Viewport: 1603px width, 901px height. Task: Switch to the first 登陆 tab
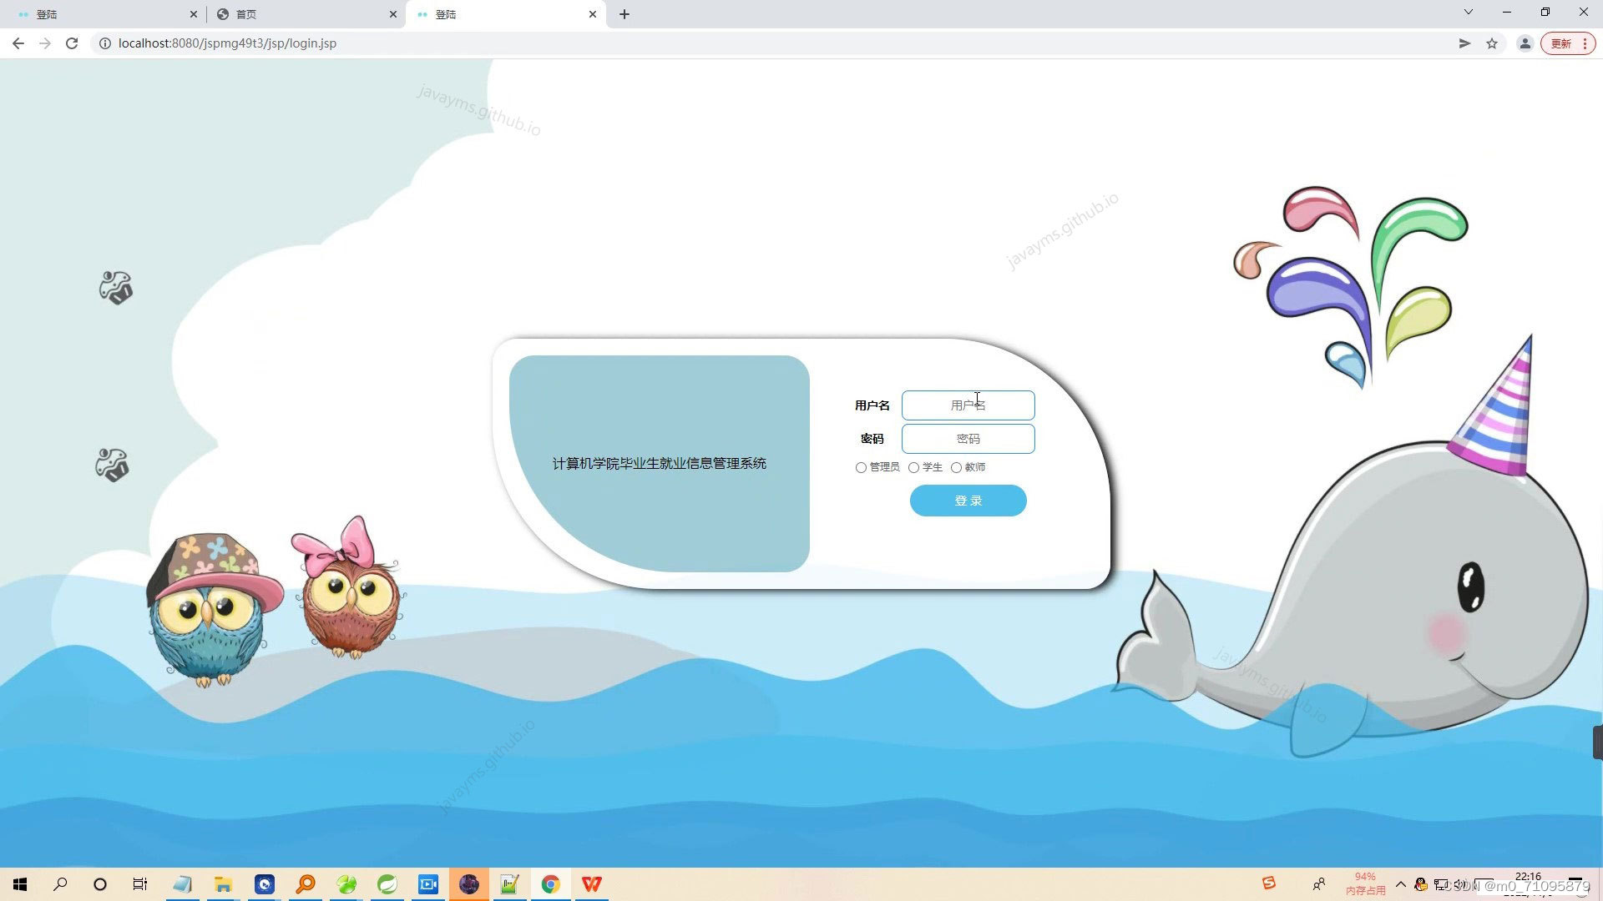click(100, 14)
